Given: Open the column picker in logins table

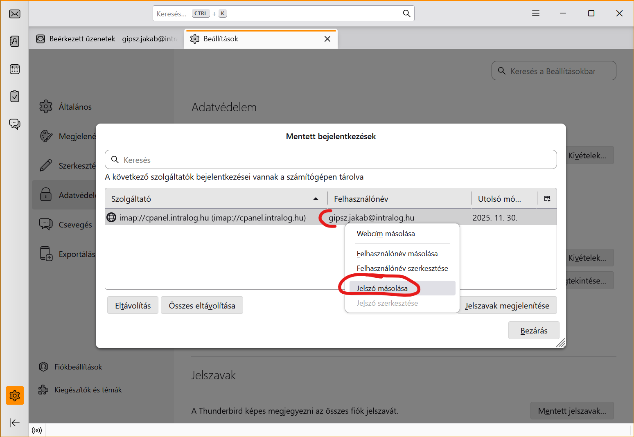Looking at the screenshot, I should point(547,199).
